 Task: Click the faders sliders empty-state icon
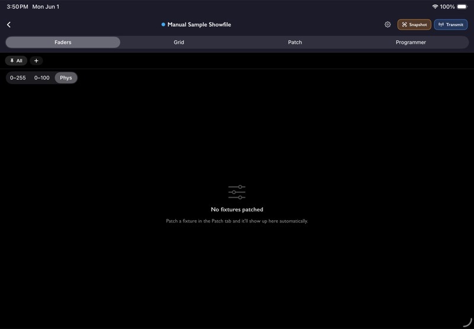237,192
